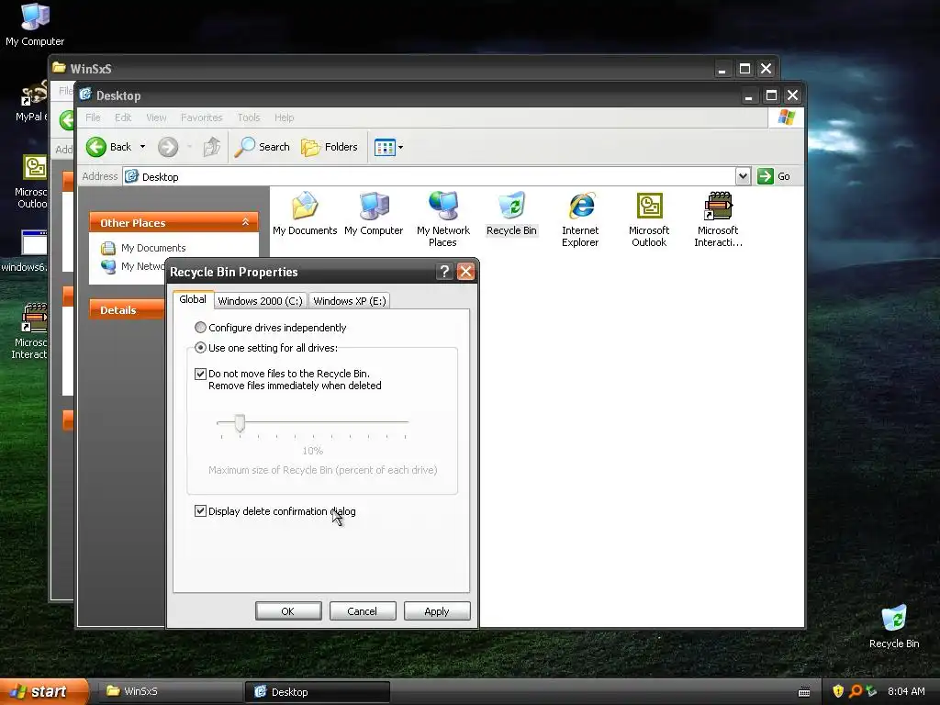Image resolution: width=940 pixels, height=705 pixels.
Task: Click the Search toolbar button
Action: [262, 147]
